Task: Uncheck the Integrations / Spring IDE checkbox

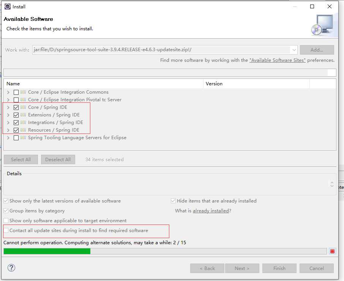Action: (16, 122)
